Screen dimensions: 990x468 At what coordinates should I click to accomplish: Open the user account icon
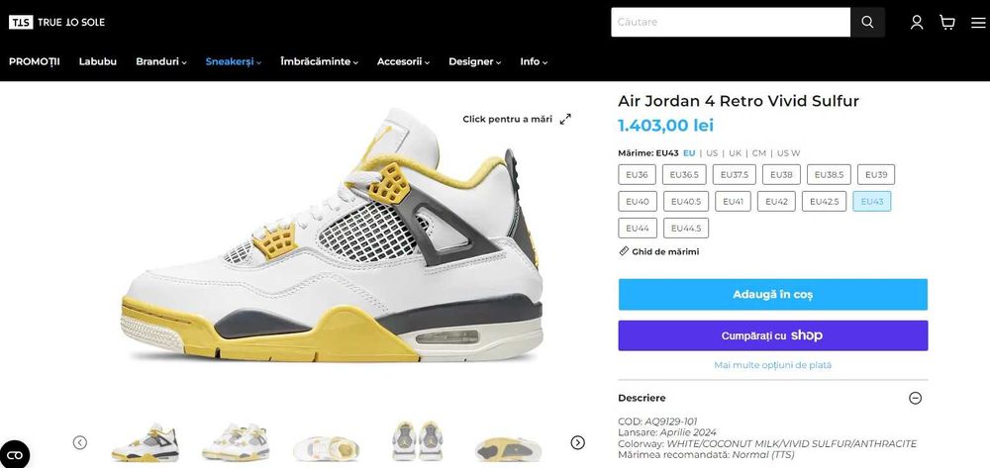click(x=917, y=22)
